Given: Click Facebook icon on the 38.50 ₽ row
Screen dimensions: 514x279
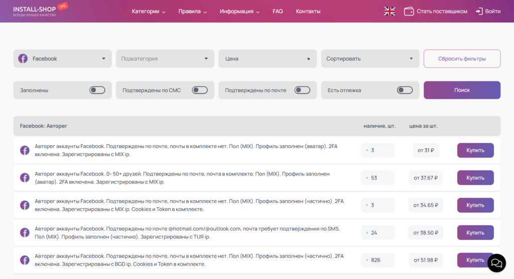Looking at the screenshot, I should [x=25, y=233].
